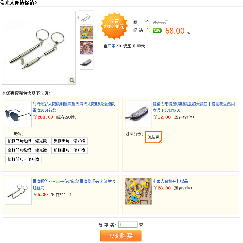The image size is (243, 243).
Task: Choose color 黑框黑片-偏光镜
Action: click(x=70, y=141)
